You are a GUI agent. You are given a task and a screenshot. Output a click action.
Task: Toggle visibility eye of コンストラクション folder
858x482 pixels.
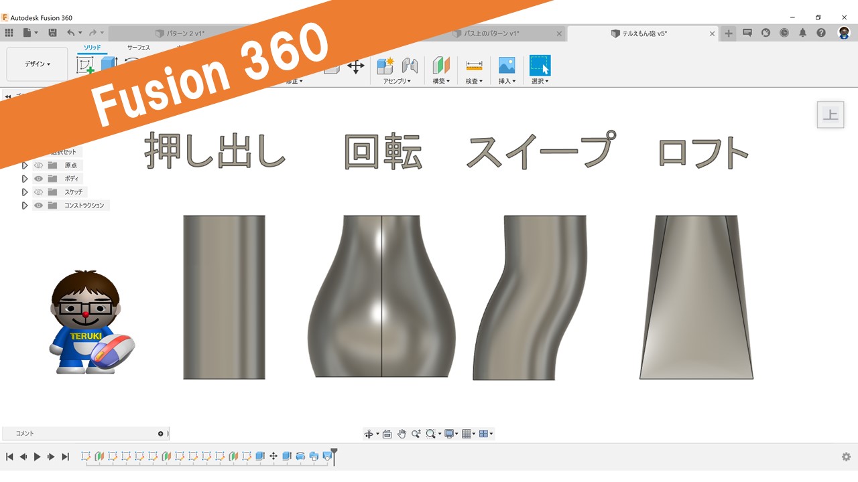tap(38, 206)
